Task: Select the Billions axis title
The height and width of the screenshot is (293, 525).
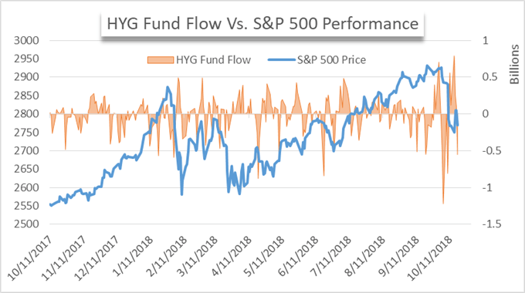Action: coord(514,65)
